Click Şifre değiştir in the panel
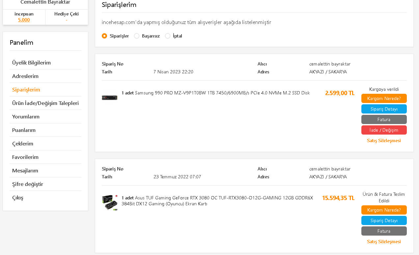 click(x=28, y=184)
